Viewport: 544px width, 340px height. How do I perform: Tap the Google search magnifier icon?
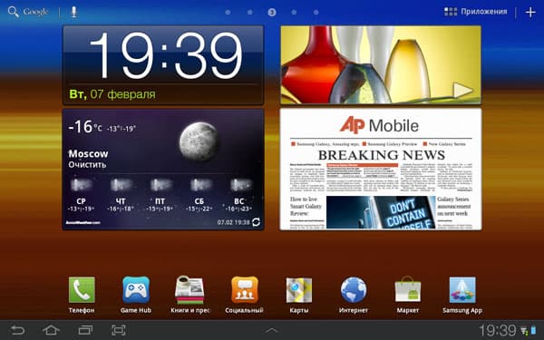pyautogui.click(x=14, y=12)
